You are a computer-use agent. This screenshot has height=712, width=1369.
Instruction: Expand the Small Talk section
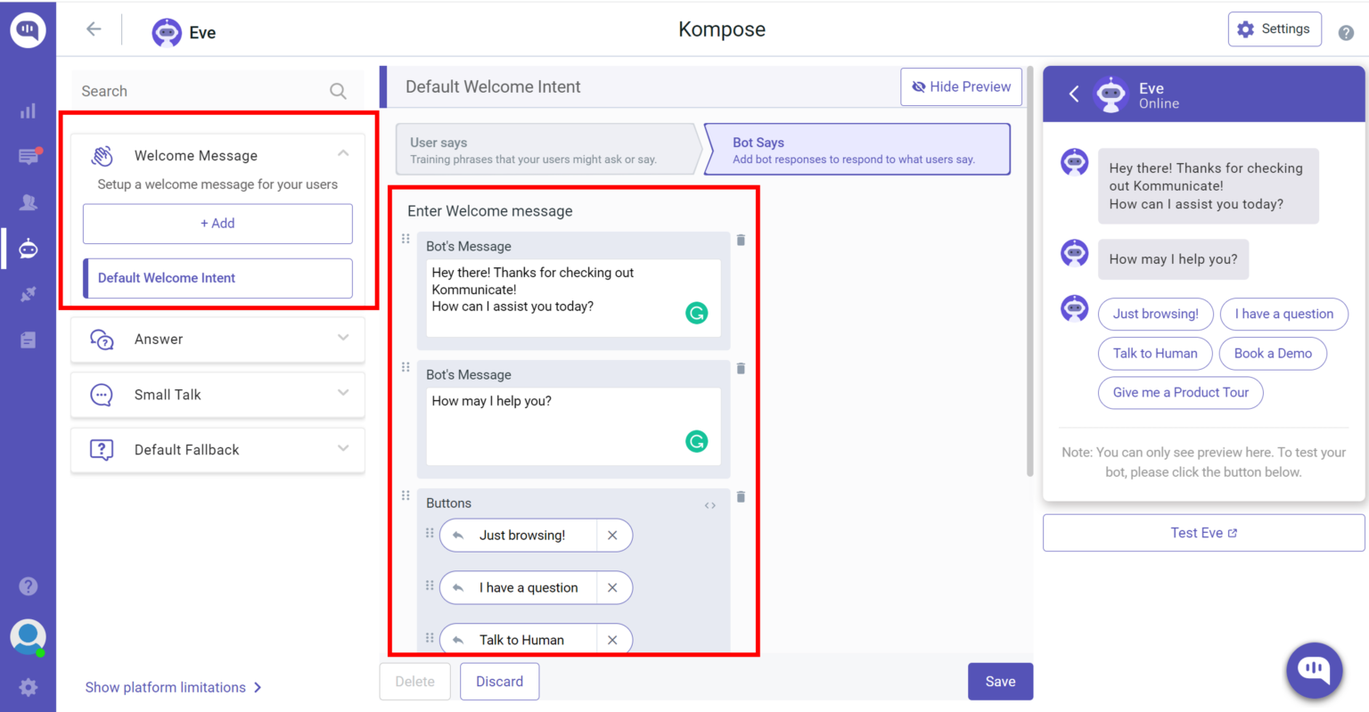click(x=343, y=394)
